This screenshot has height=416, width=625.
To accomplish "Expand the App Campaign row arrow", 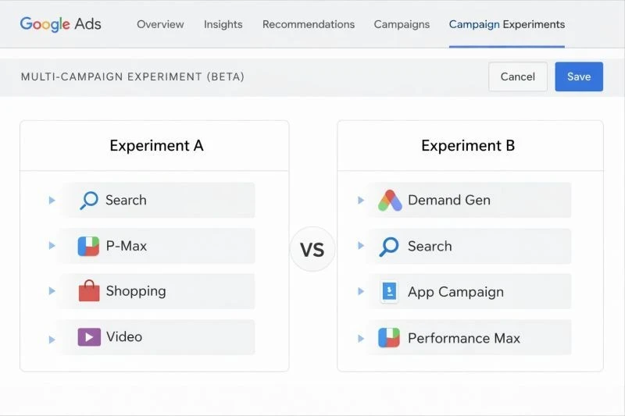I will coord(361,292).
